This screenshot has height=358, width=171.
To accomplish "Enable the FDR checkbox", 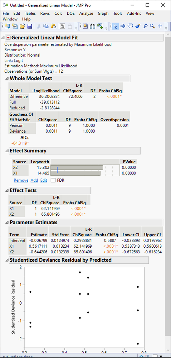I will 53,180.
